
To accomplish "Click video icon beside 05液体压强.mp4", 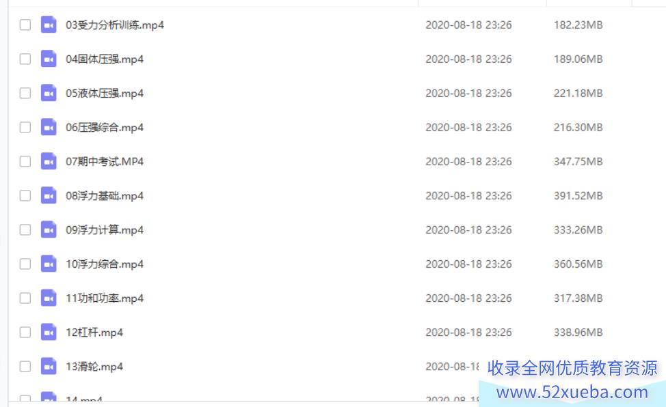I will point(49,93).
